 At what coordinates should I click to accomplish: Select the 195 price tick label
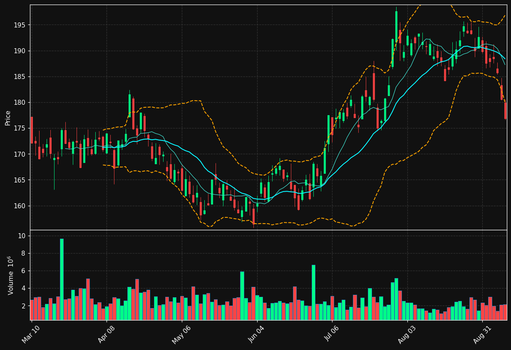(20, 25)
